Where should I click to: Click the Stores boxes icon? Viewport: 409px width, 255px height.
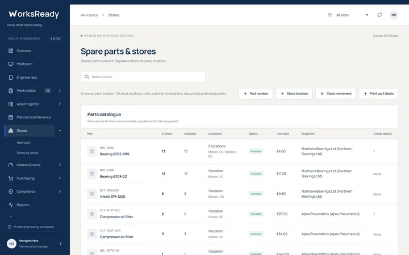[11, 131]
